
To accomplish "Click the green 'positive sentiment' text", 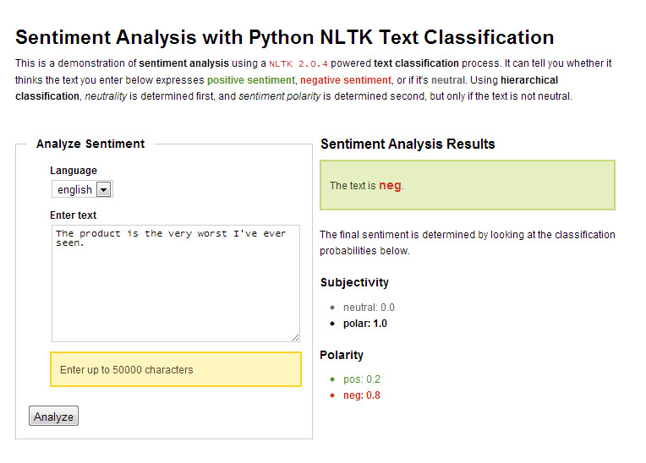I will pyautogui.click(x=251, y=80).
